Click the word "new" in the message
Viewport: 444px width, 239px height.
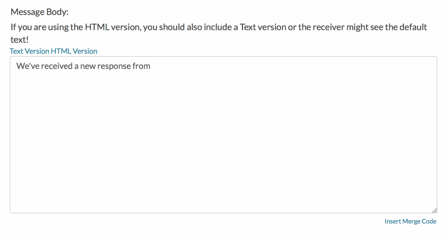86,66
